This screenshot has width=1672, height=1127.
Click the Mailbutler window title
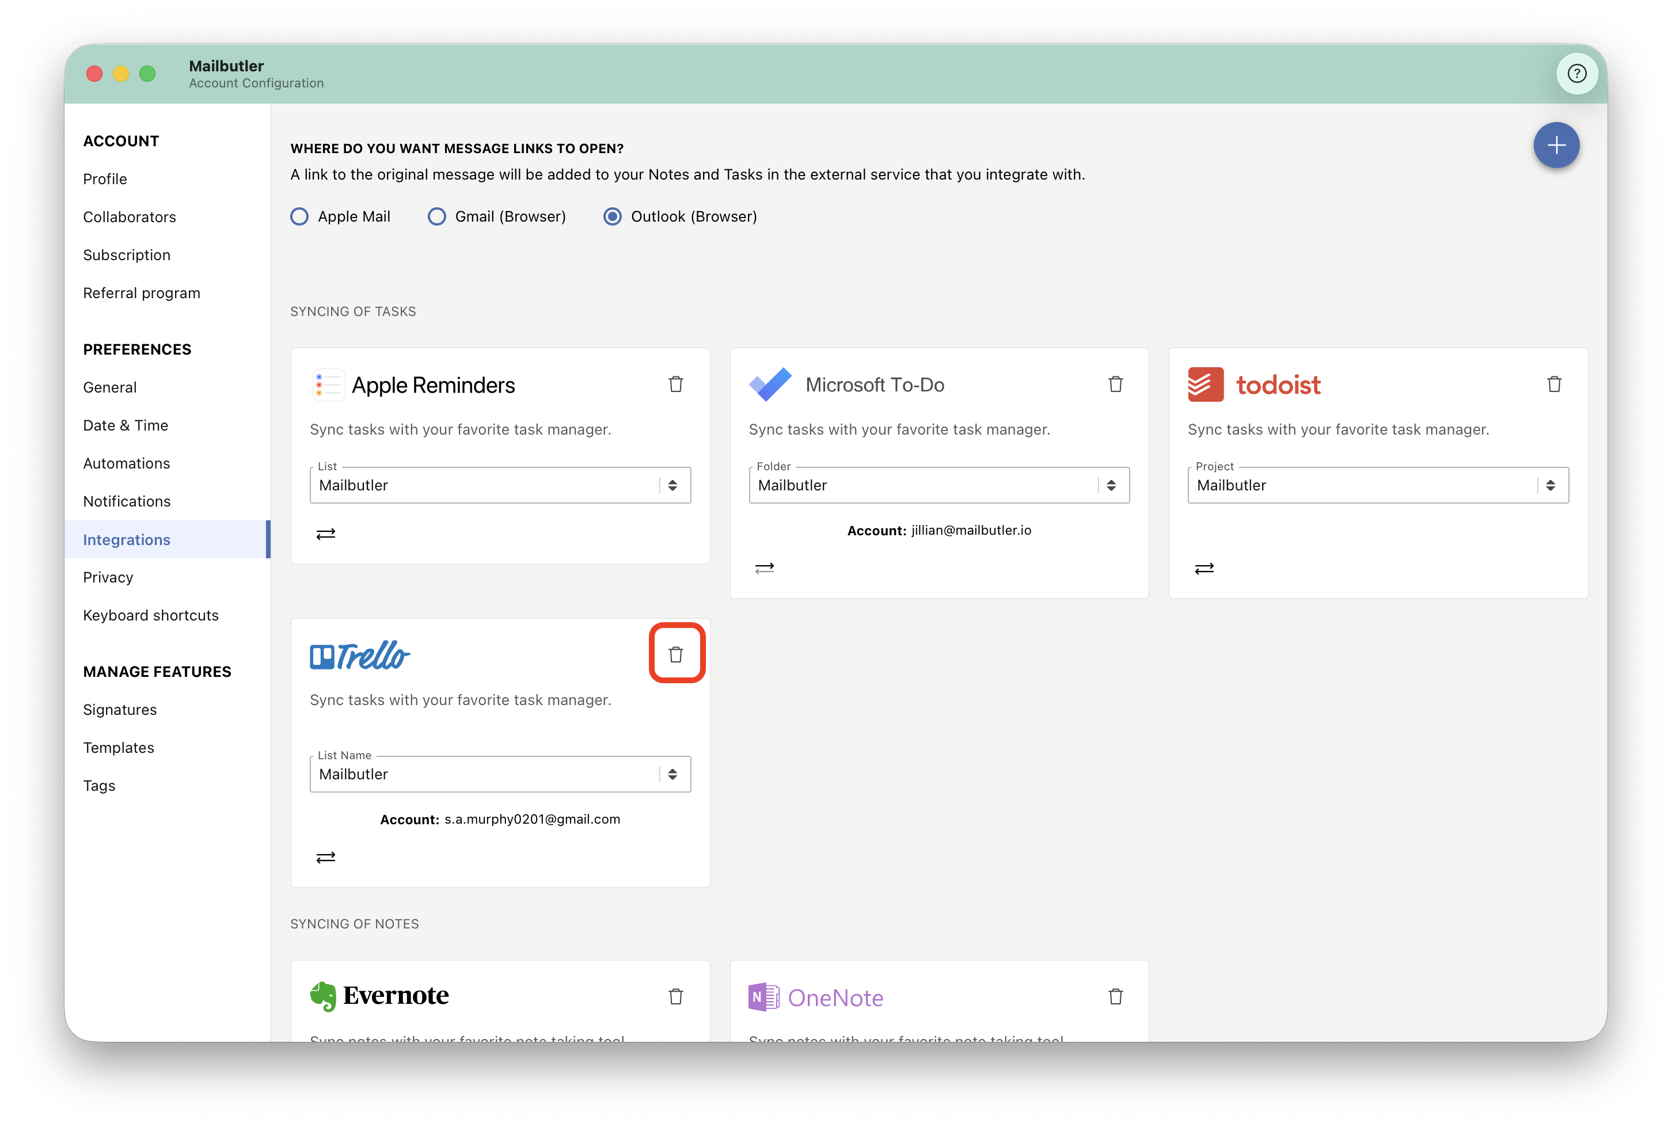tap(226, 66)
